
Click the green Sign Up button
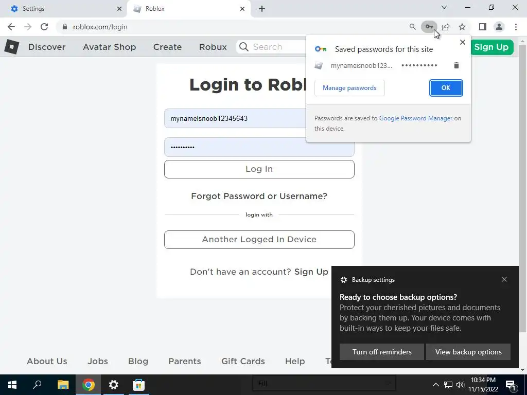(492, 47)
